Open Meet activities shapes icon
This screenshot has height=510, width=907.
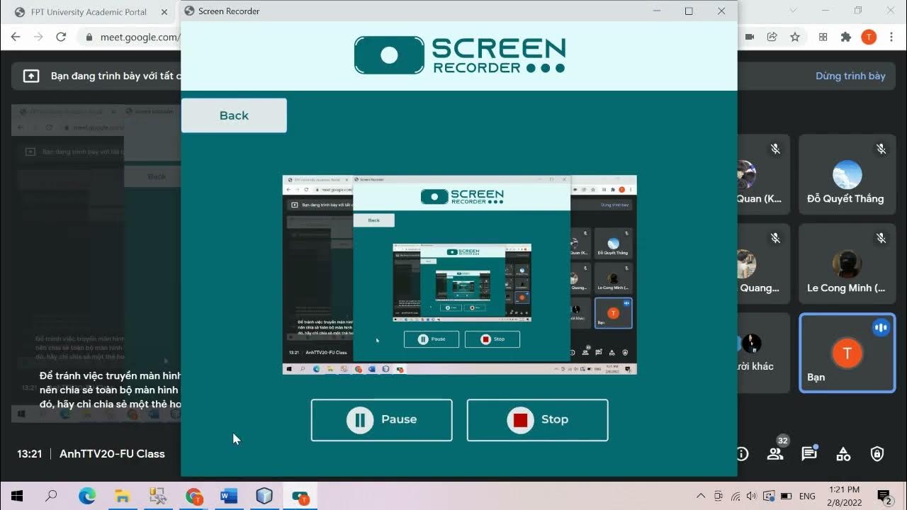[x=843, y=454]
